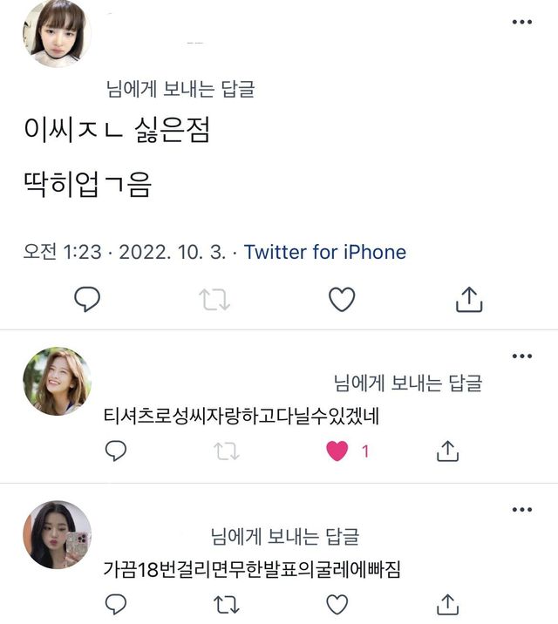558x624 pixels.
Task: Unlike the comment with one like
Action: pyautogui.click(x=337, y=451)
